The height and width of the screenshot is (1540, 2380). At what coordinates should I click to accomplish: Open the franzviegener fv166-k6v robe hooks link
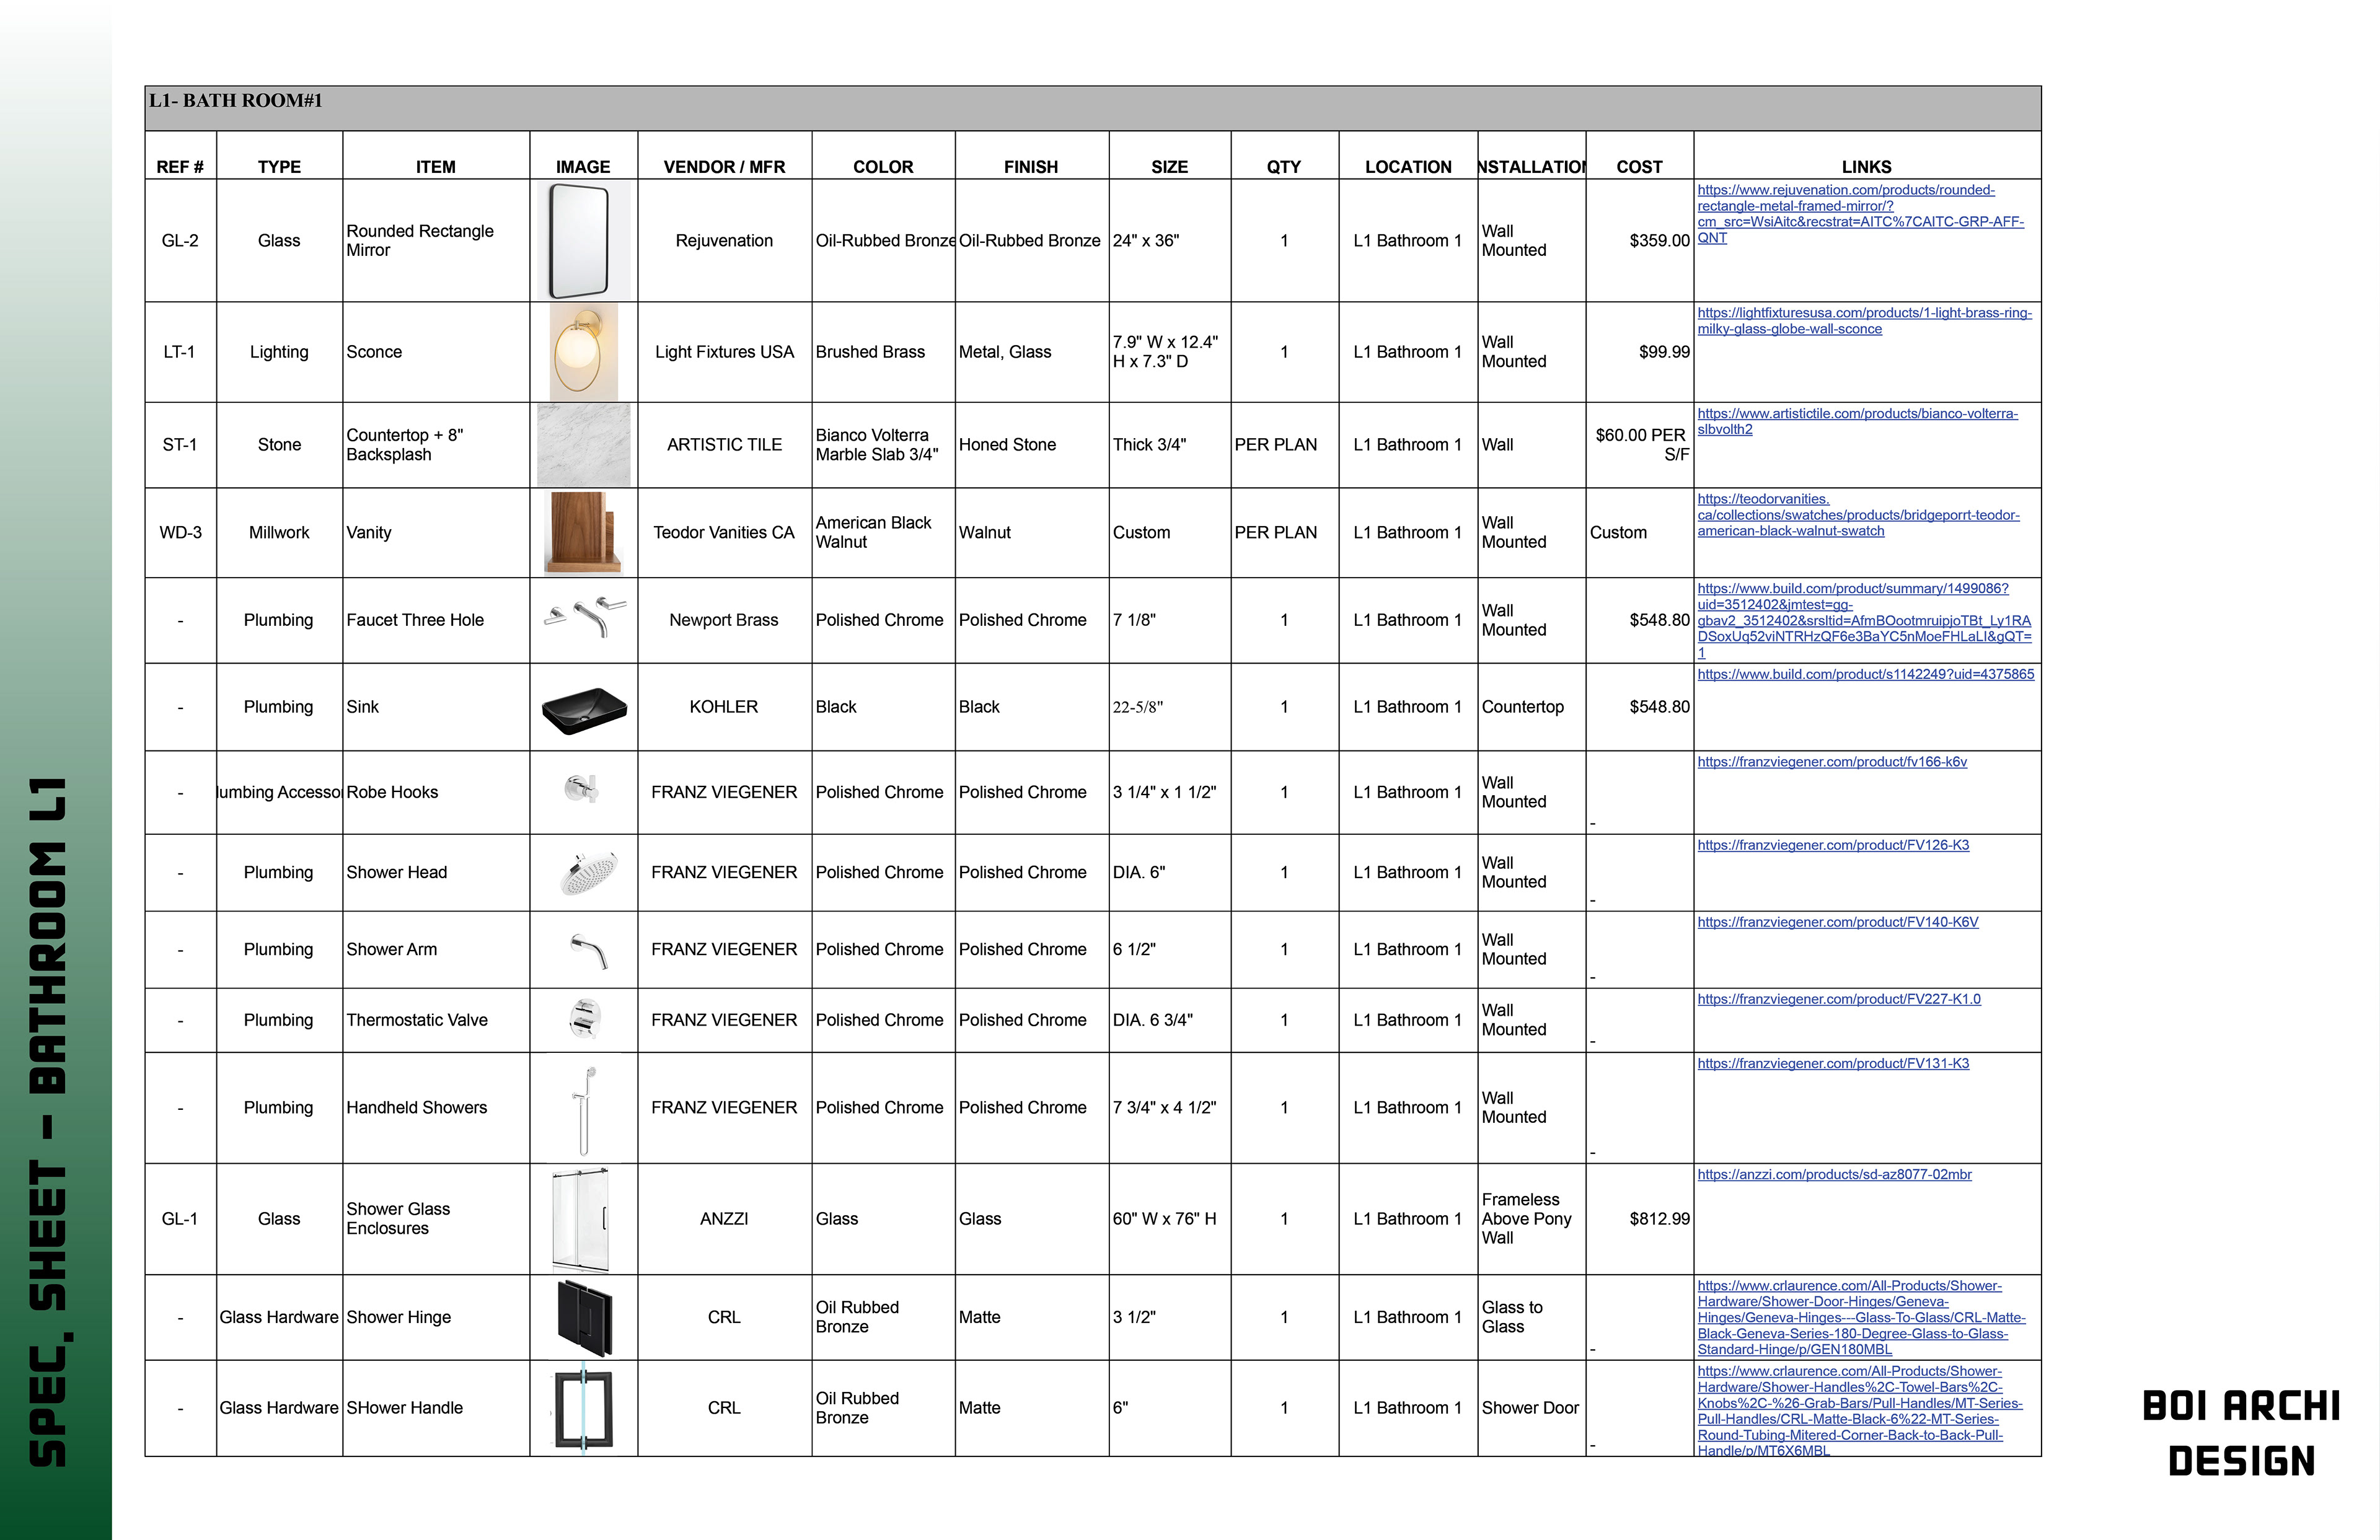pos(1832,762)
